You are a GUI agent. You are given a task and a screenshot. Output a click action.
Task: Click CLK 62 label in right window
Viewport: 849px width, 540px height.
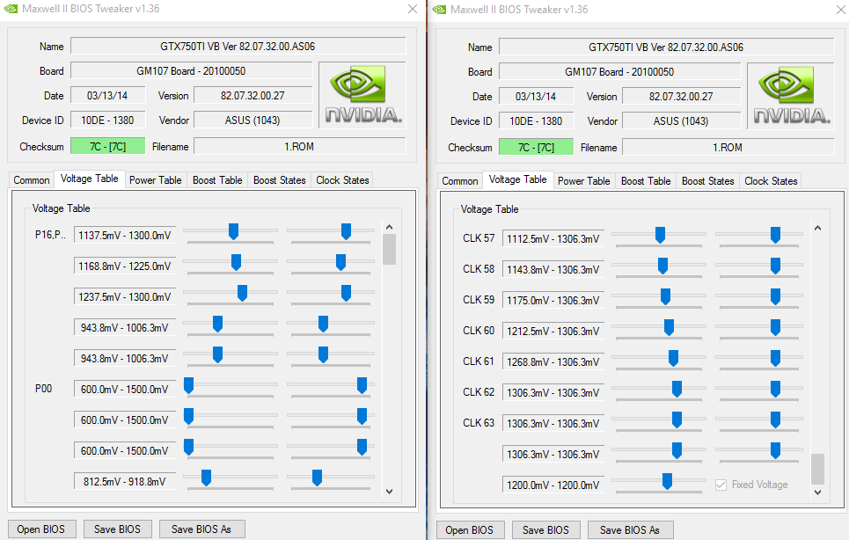479,392
